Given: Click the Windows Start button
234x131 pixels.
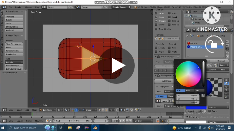Looking at the screenshot, I should coord(3,128).
